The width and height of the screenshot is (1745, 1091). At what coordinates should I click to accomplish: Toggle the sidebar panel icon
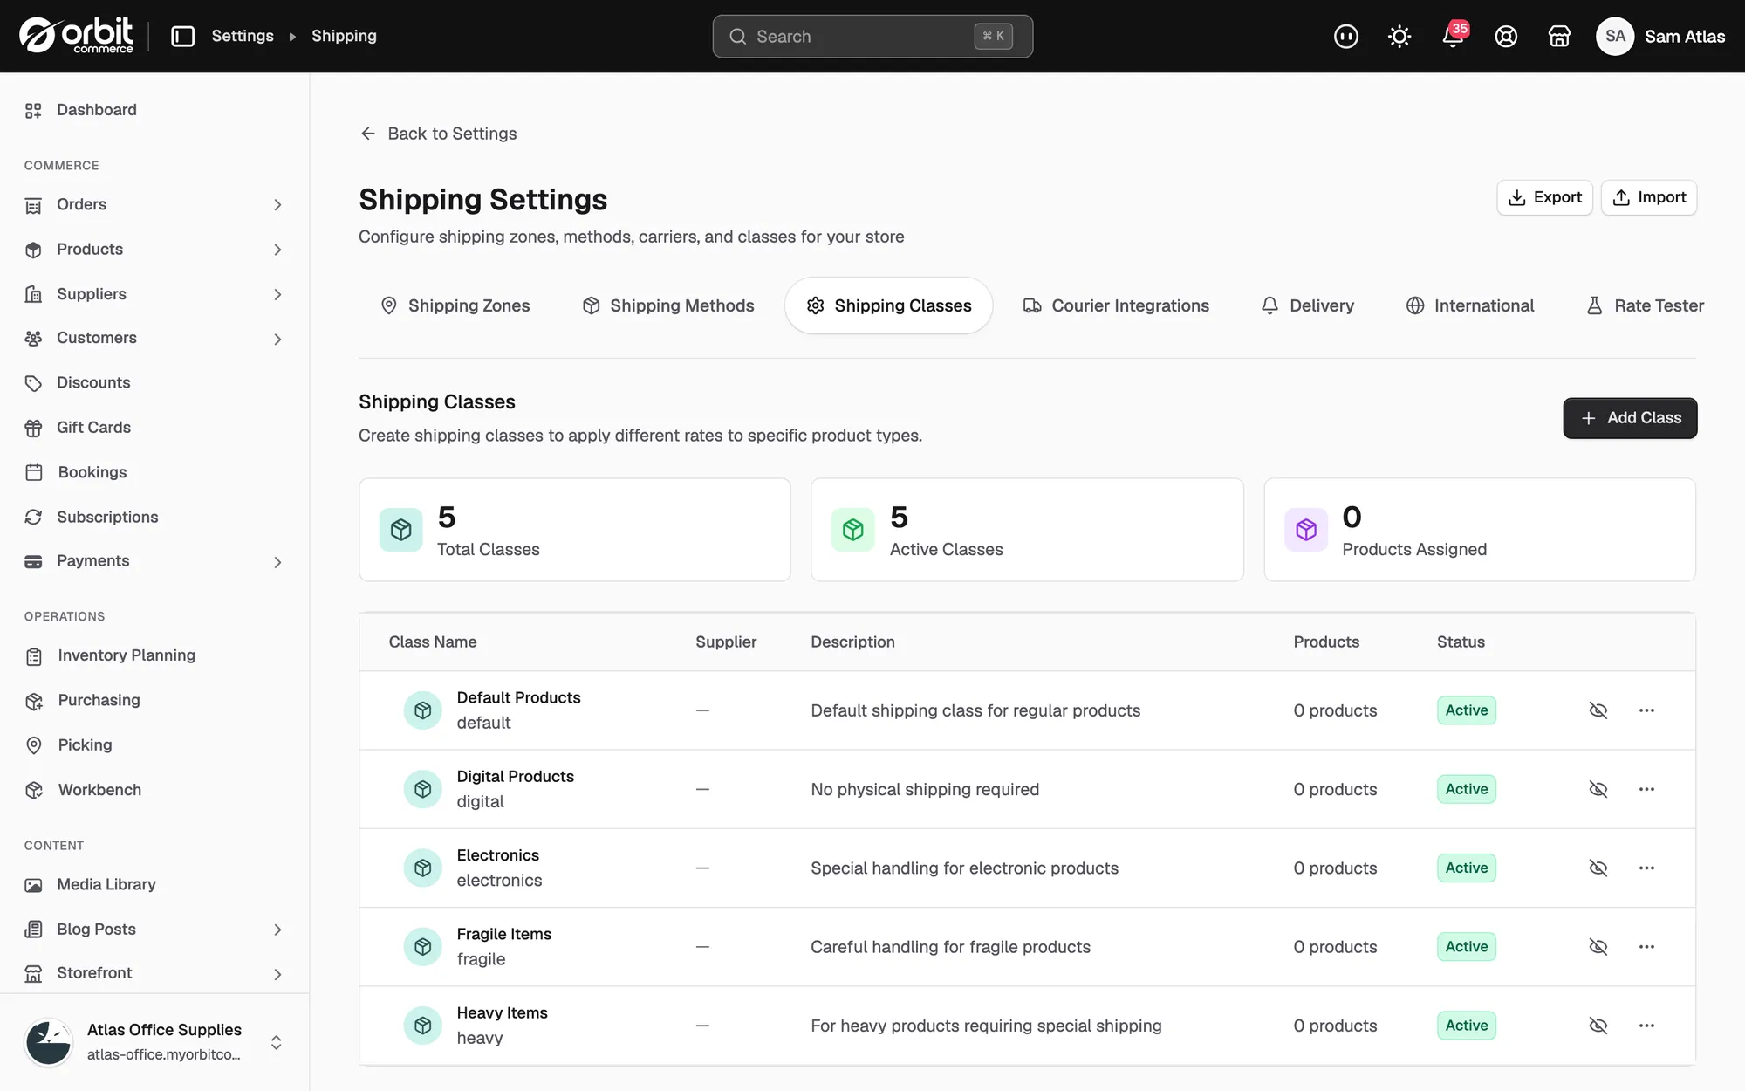182,36
